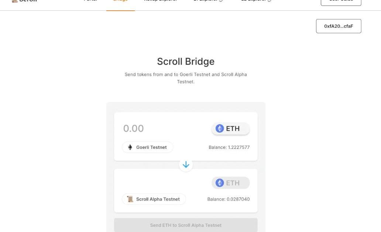
Task: Click the Scroll logo in the header
Action: point(15,1)
